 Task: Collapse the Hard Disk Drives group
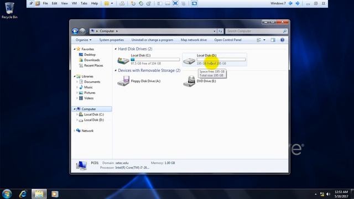116,49
